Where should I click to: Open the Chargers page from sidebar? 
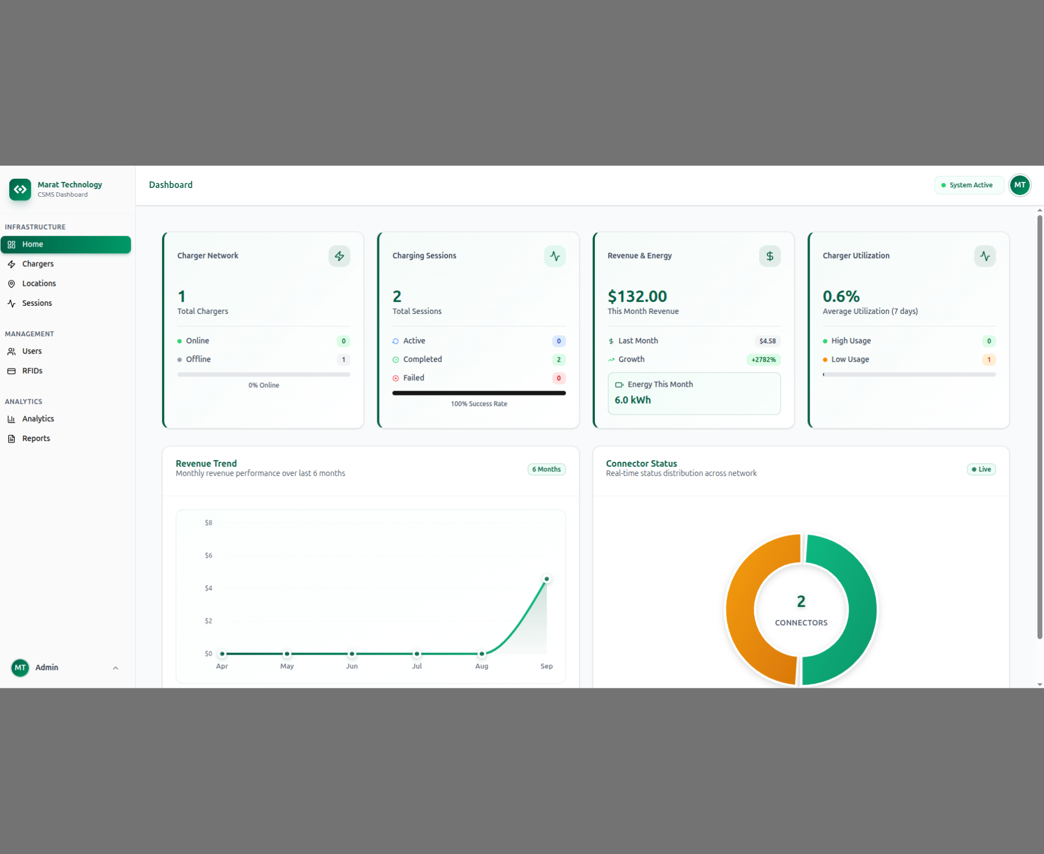(38, 264)
